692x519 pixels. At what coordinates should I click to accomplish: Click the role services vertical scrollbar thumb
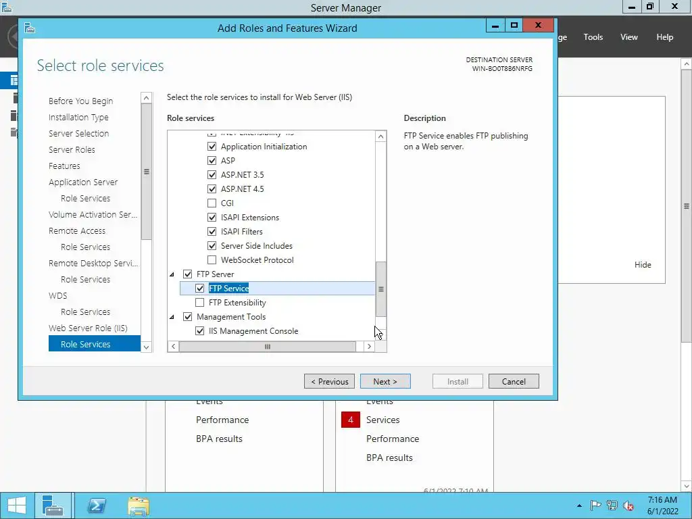click(x=381, y=289)
